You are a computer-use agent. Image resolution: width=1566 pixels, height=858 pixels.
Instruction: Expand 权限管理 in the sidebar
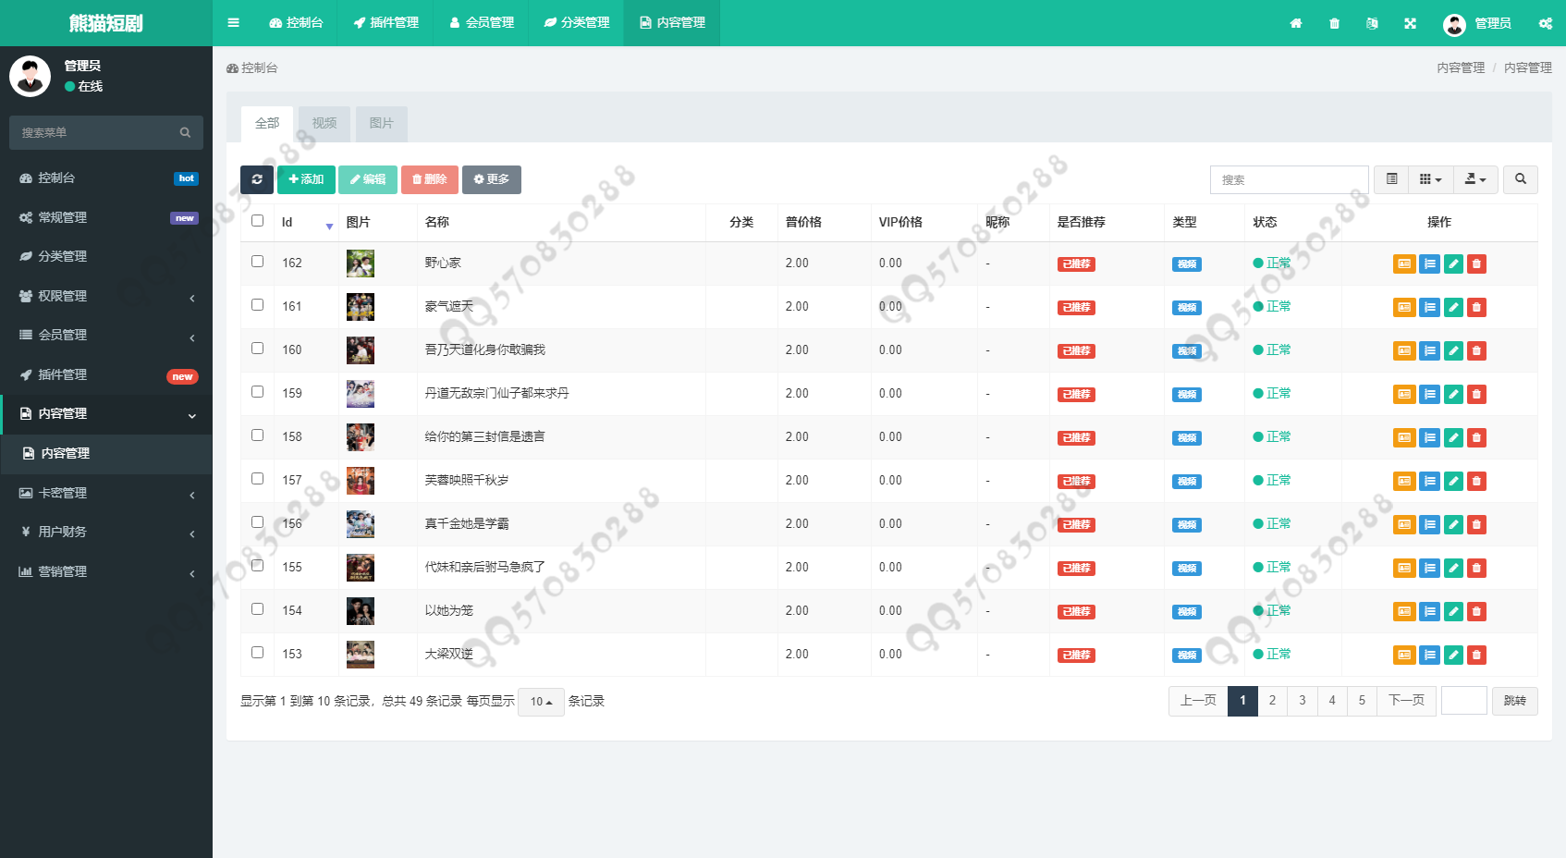coord(106,296)
